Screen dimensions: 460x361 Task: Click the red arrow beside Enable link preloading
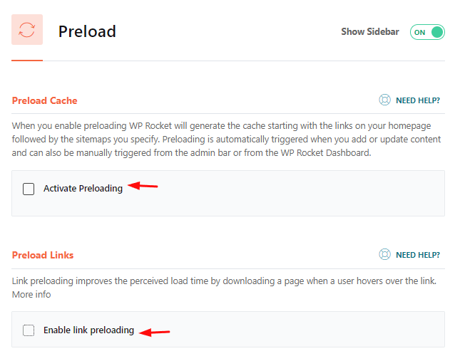point(155,332)
